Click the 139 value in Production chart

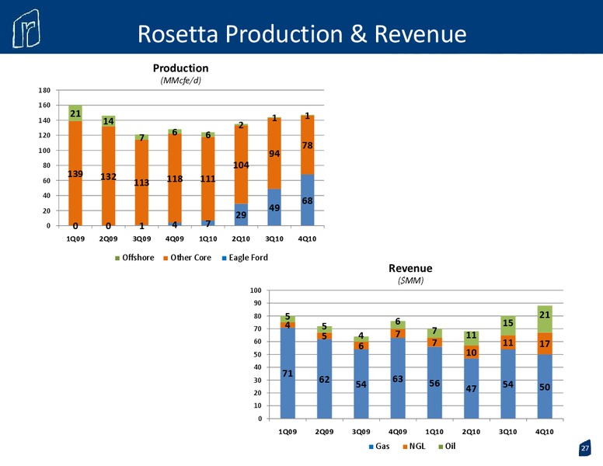pos(75,174)
